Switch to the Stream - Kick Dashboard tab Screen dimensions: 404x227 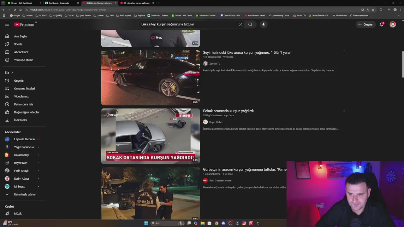point(24,3)
